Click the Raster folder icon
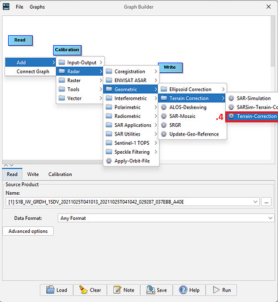The height and width of the screenshot is (302, 278). pyautogui.click(x=62, y=80)
